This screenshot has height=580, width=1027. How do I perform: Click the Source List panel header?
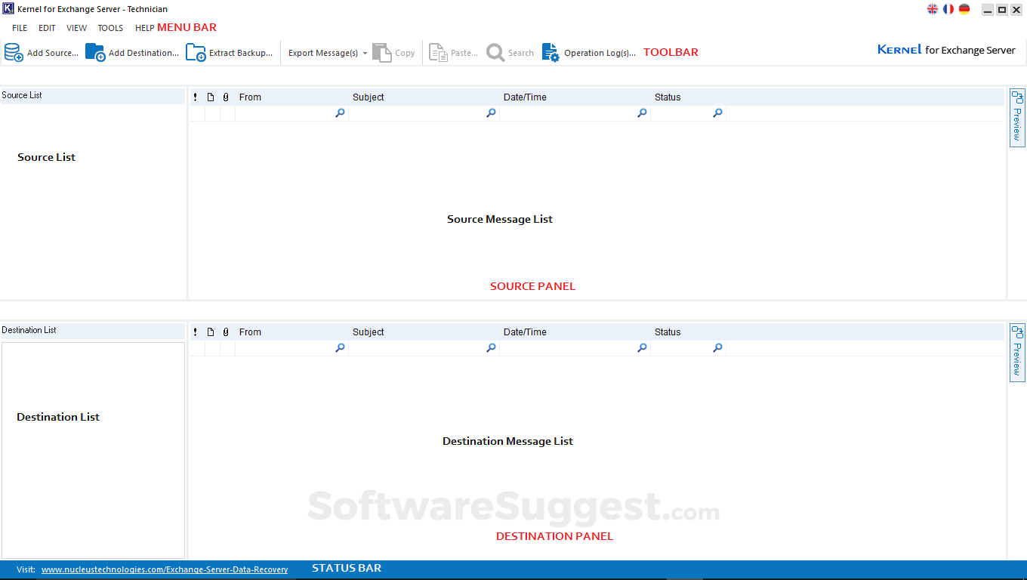point(92,96)
